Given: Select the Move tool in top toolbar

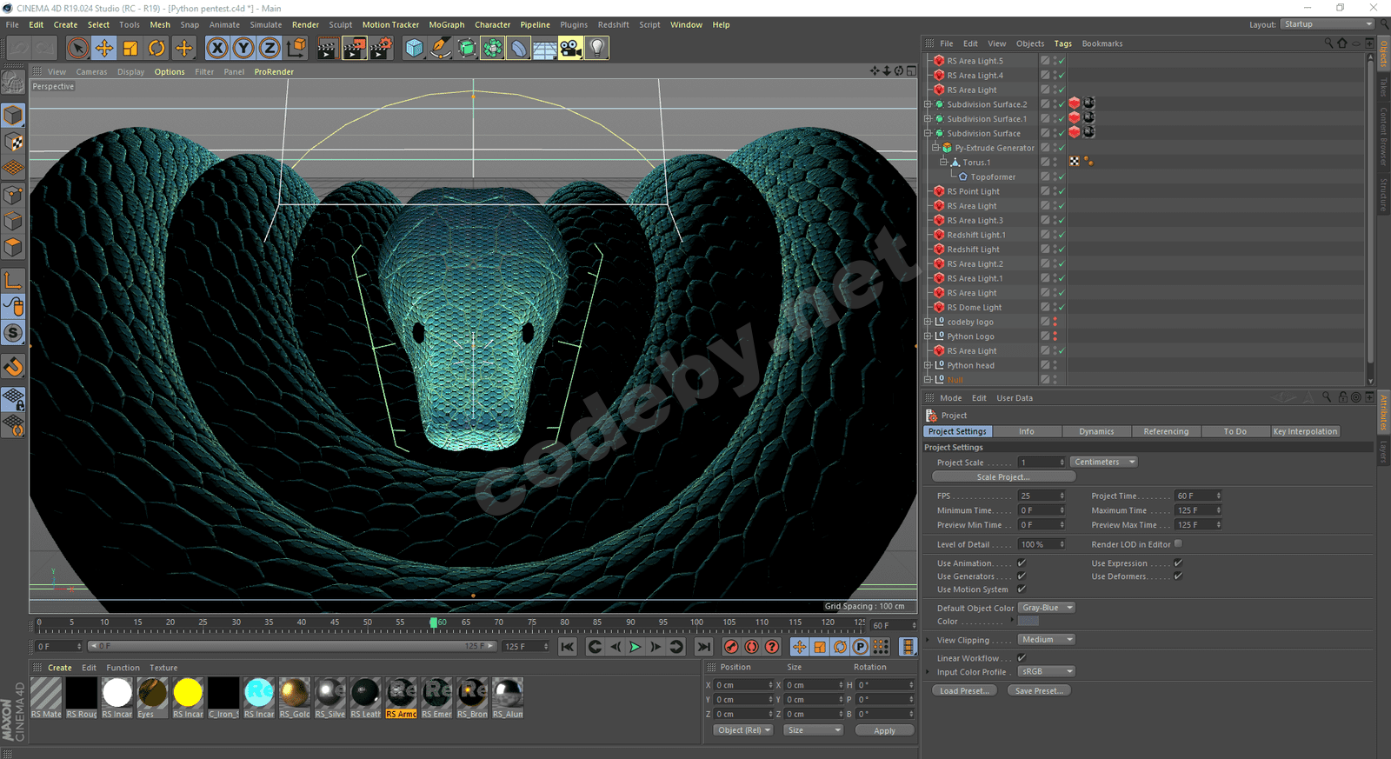Looking at the screenshot, I should pos(104,49).
